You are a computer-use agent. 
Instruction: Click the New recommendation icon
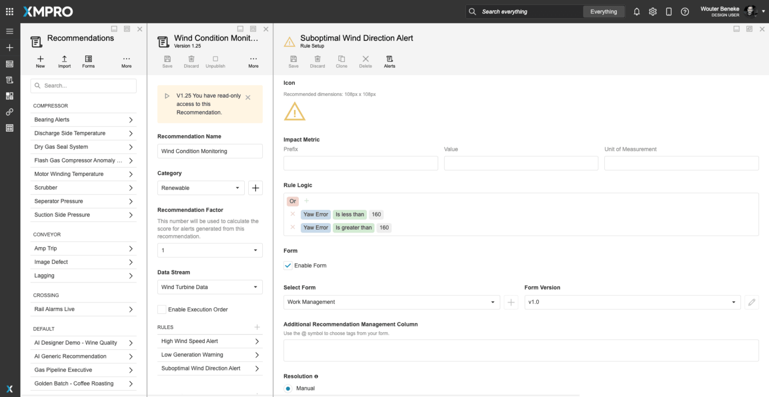click(x=41, y=59)
